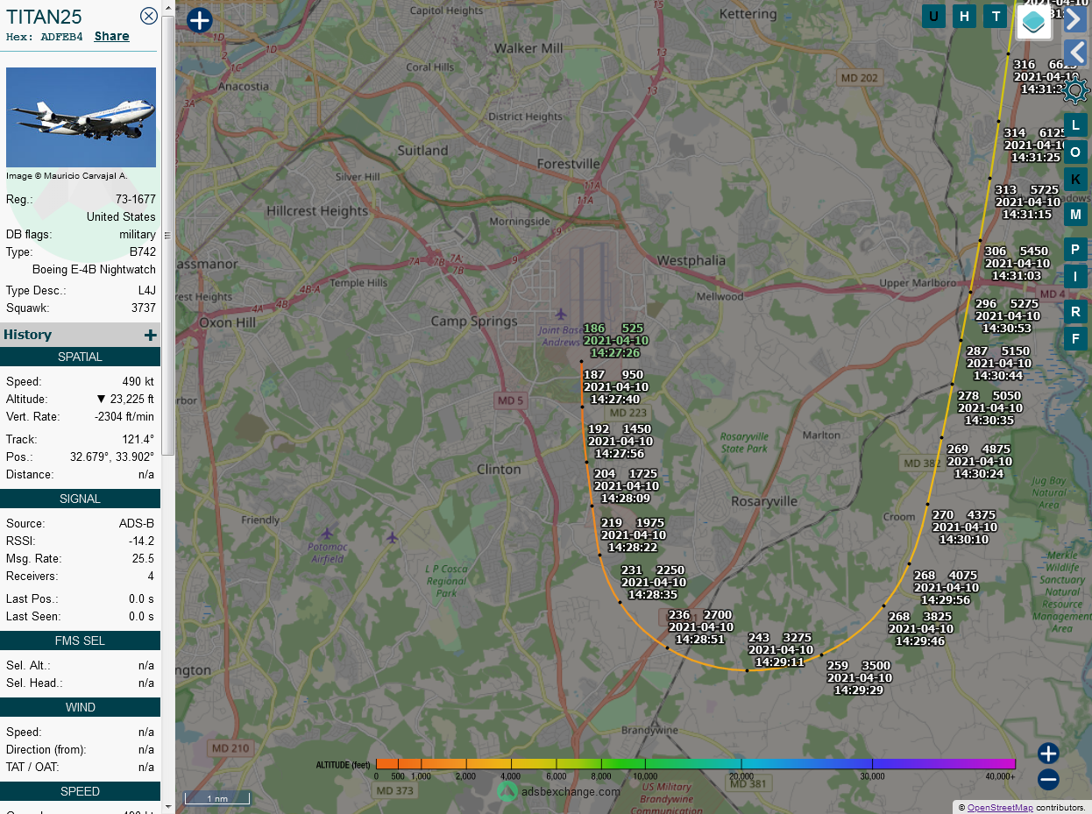This screenshot has height=814, width=1092.
Task: Click the Boeing E-4B Nightwatch text
Action: coord(95,270)
